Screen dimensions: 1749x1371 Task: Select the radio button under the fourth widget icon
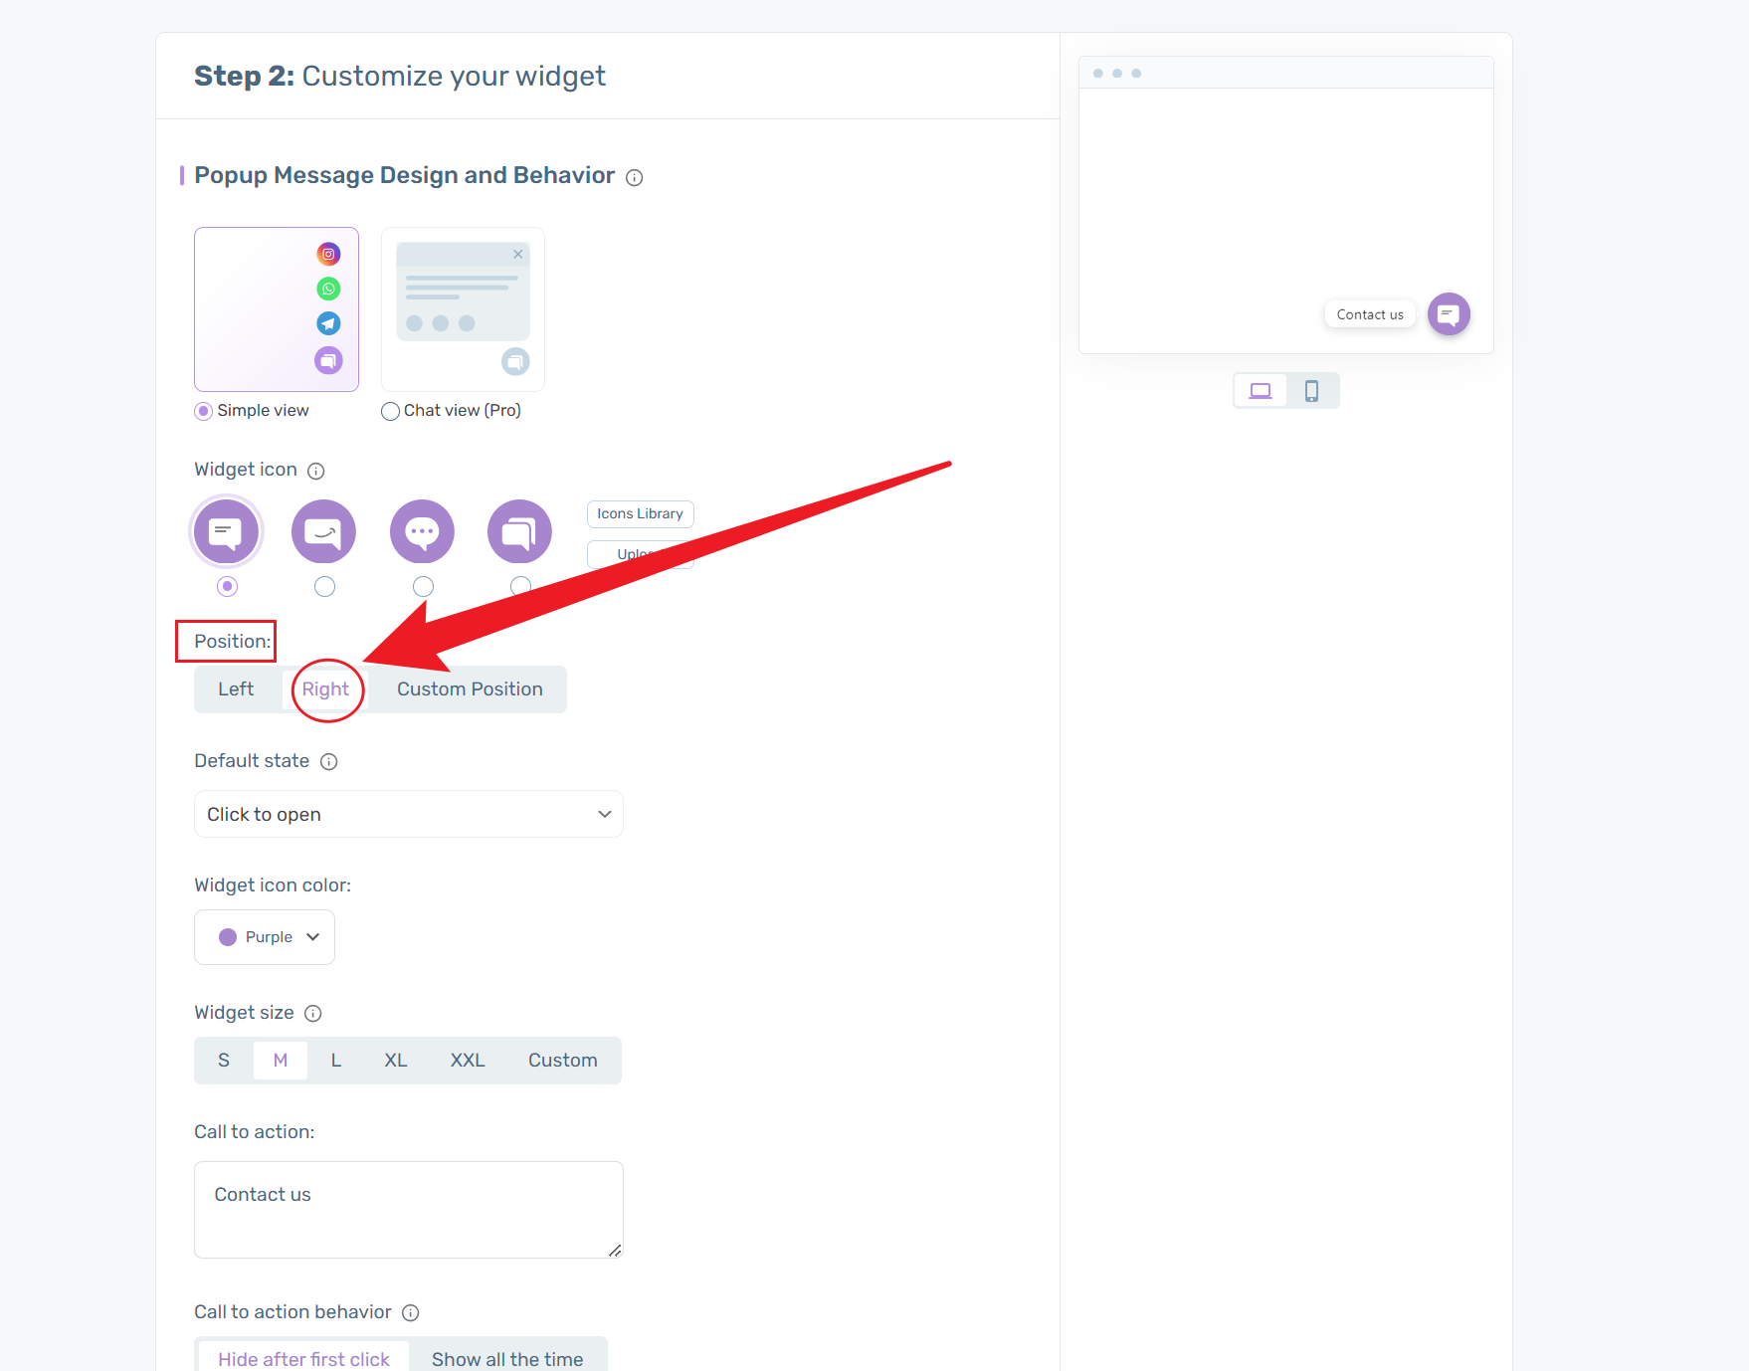tap(520, 586)
